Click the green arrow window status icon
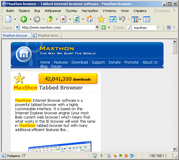179x160 pixels. pos(121,156)
